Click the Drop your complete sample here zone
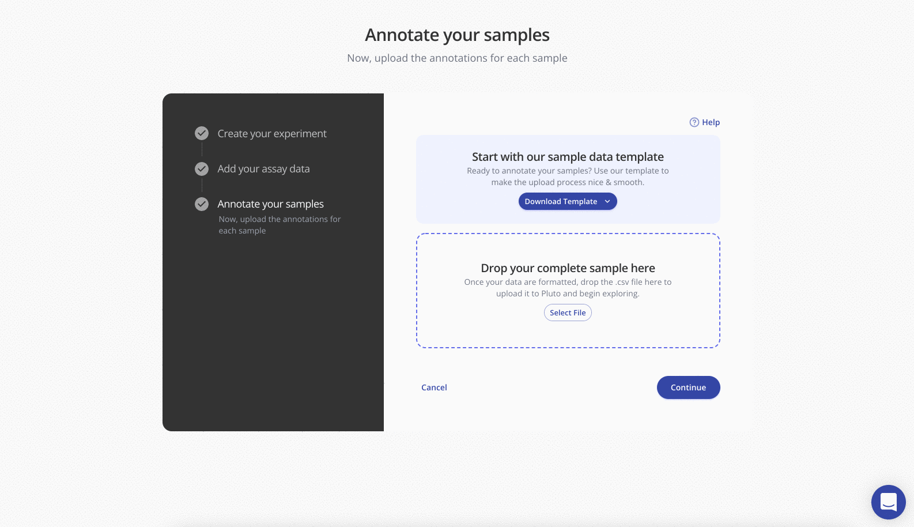Screen dimensions: 914x527 tap(568, 291)
